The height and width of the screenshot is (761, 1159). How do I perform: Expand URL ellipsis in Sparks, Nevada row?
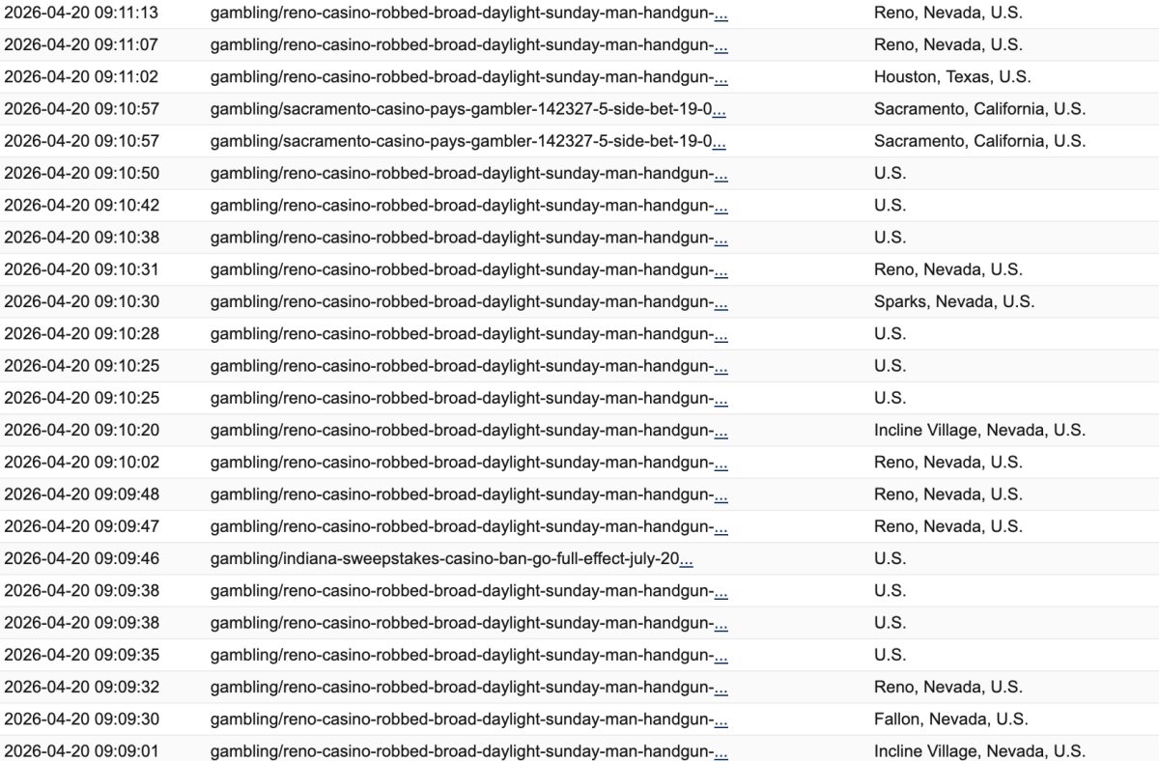pyautogui.click(x=721, y=302)
